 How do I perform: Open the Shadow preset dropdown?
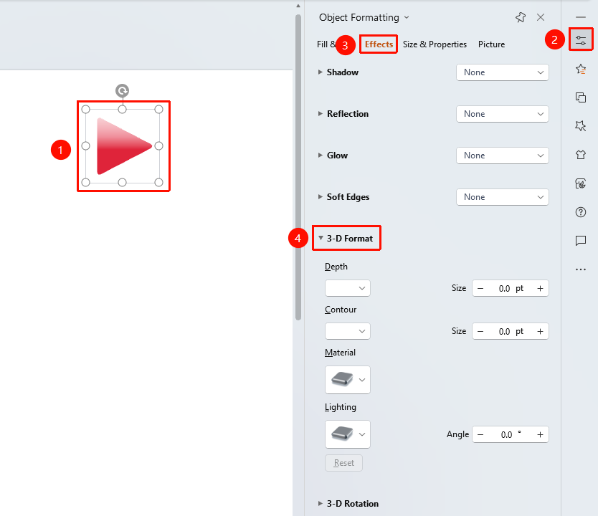point(502,72)
